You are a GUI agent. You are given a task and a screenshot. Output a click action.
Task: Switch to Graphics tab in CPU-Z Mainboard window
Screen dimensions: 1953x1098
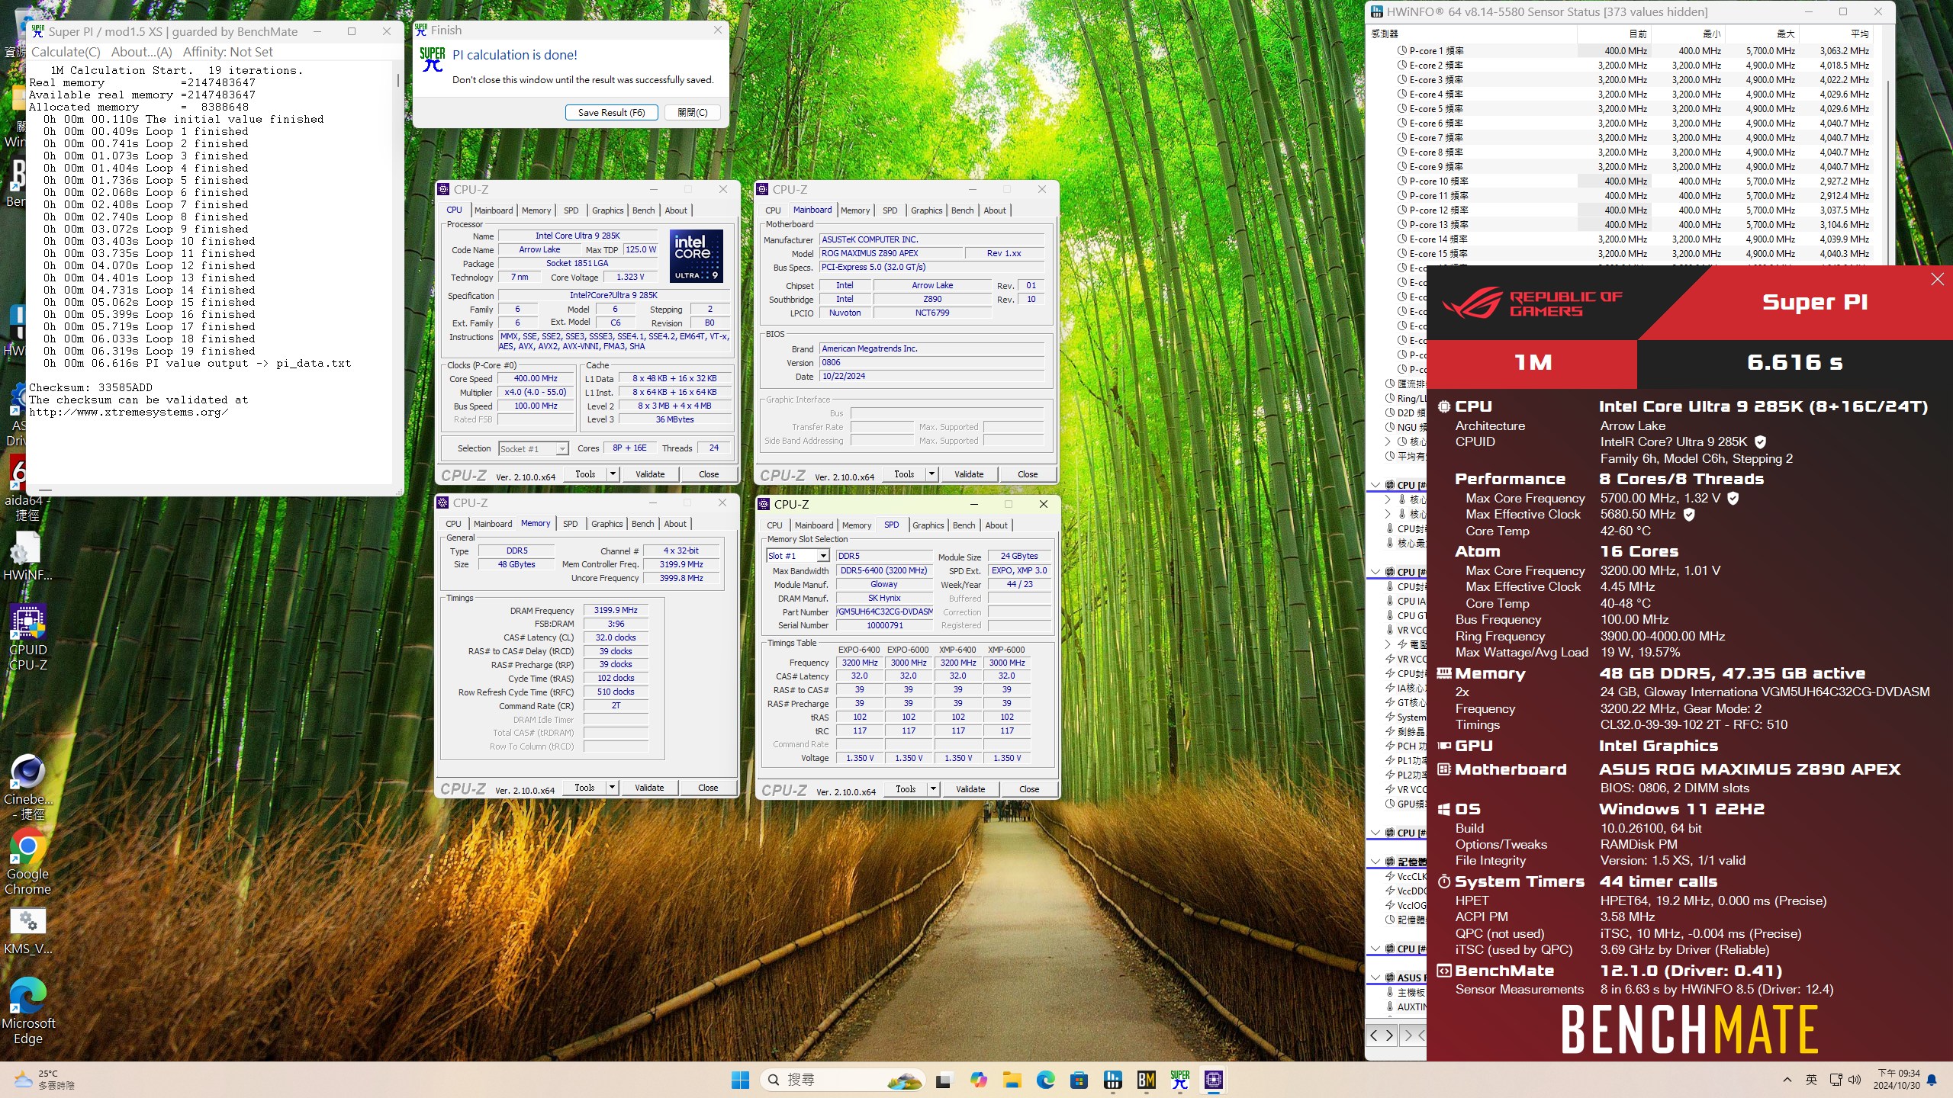(926, 210)
